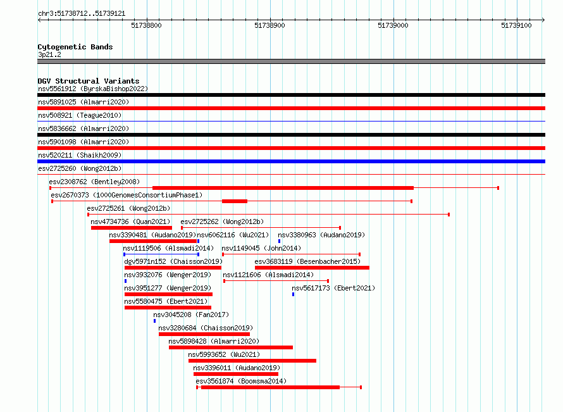The height and width of the screenshot is (412, 563).
Task: Click the chr3:51738712..51739121 coordinate text
Action: tap(82, 14)
